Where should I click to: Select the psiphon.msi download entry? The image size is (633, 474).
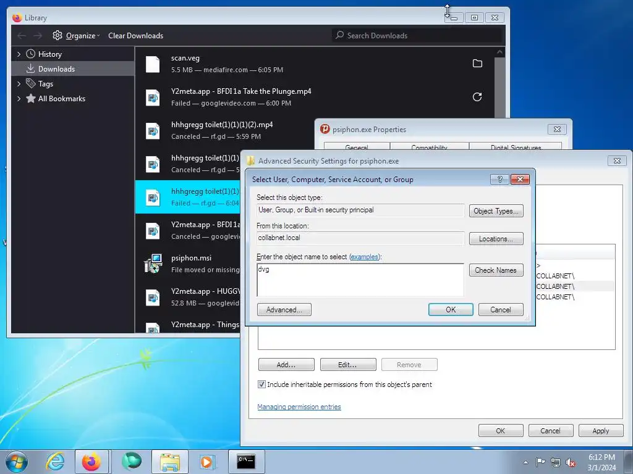pyautogui.click(x=188, y=264)
